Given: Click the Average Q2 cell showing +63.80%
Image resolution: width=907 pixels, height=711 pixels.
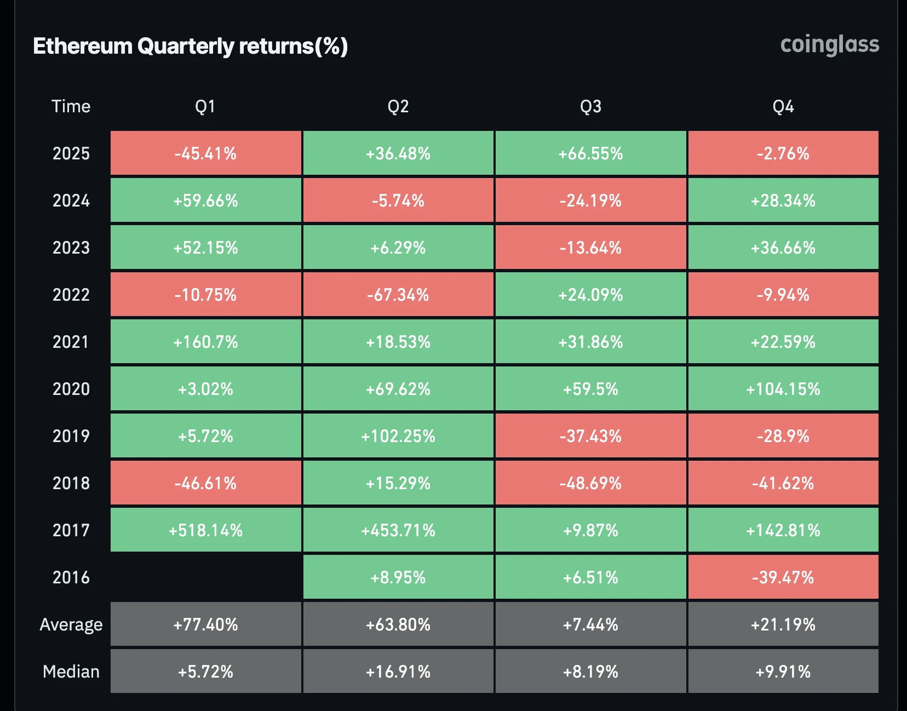Looking at the screenshot, I should coord(398,624).
